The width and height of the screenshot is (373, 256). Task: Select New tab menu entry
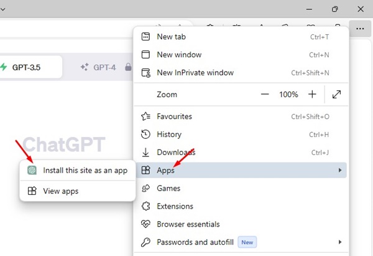(241, 37)
